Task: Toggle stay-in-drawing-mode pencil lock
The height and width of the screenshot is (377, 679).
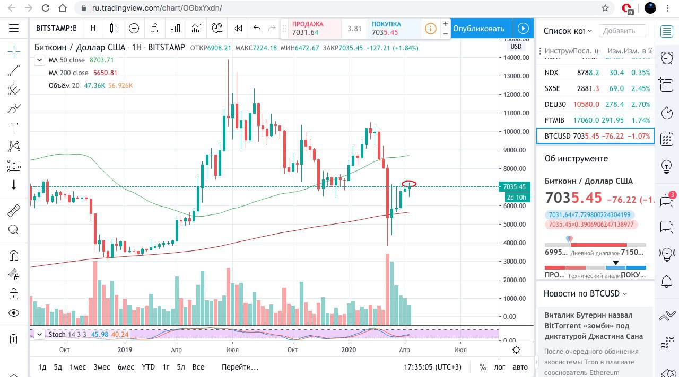Action: pyautogui.click(x=14, y=275)
